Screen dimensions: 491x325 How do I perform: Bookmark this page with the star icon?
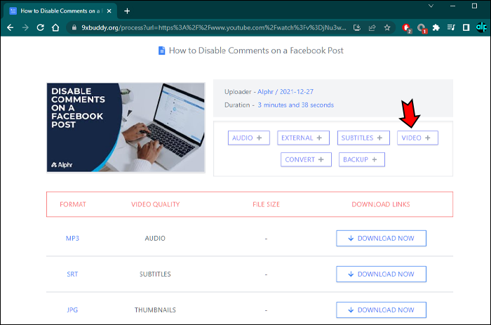(387, 27)
